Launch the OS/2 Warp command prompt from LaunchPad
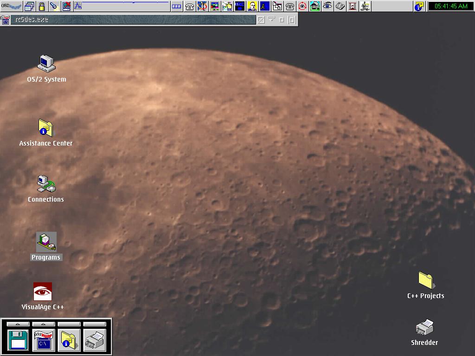The image size is (475, 356). point(43,340)
